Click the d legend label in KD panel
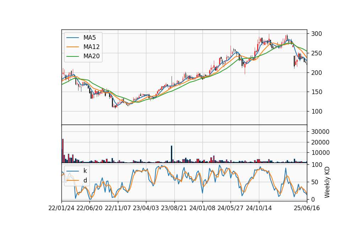Image resolution: width=341 pixels, height=245 pixels. pos(85,180)
